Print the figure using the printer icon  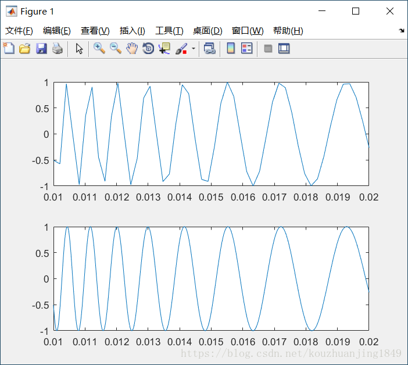(x=58, y=49)
